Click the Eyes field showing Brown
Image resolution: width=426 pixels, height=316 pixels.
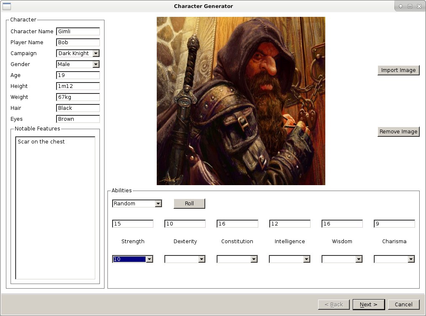click(x=78, y=119)
